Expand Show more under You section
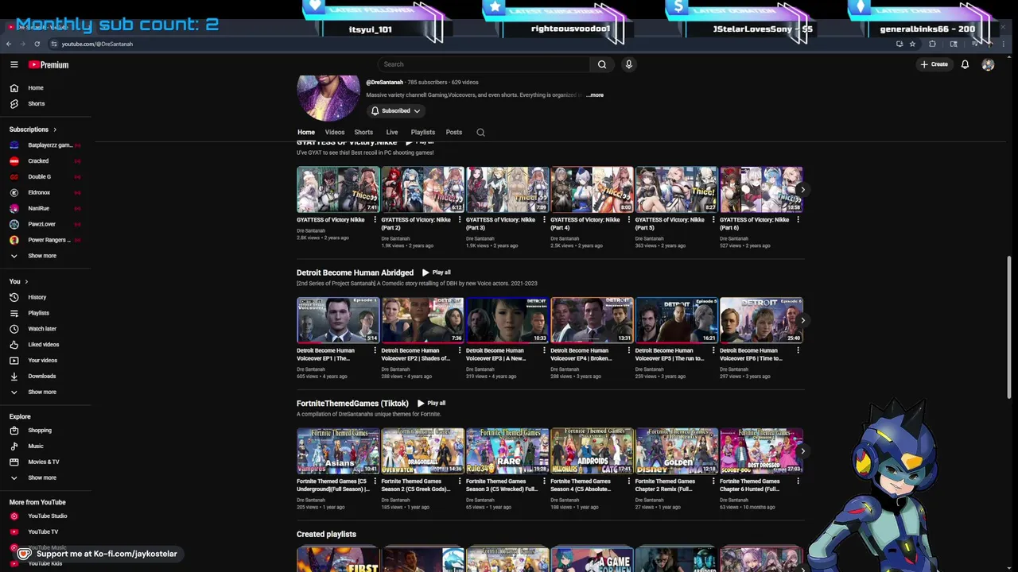Viewport: 1018px width, 572px height. (41, 392)
